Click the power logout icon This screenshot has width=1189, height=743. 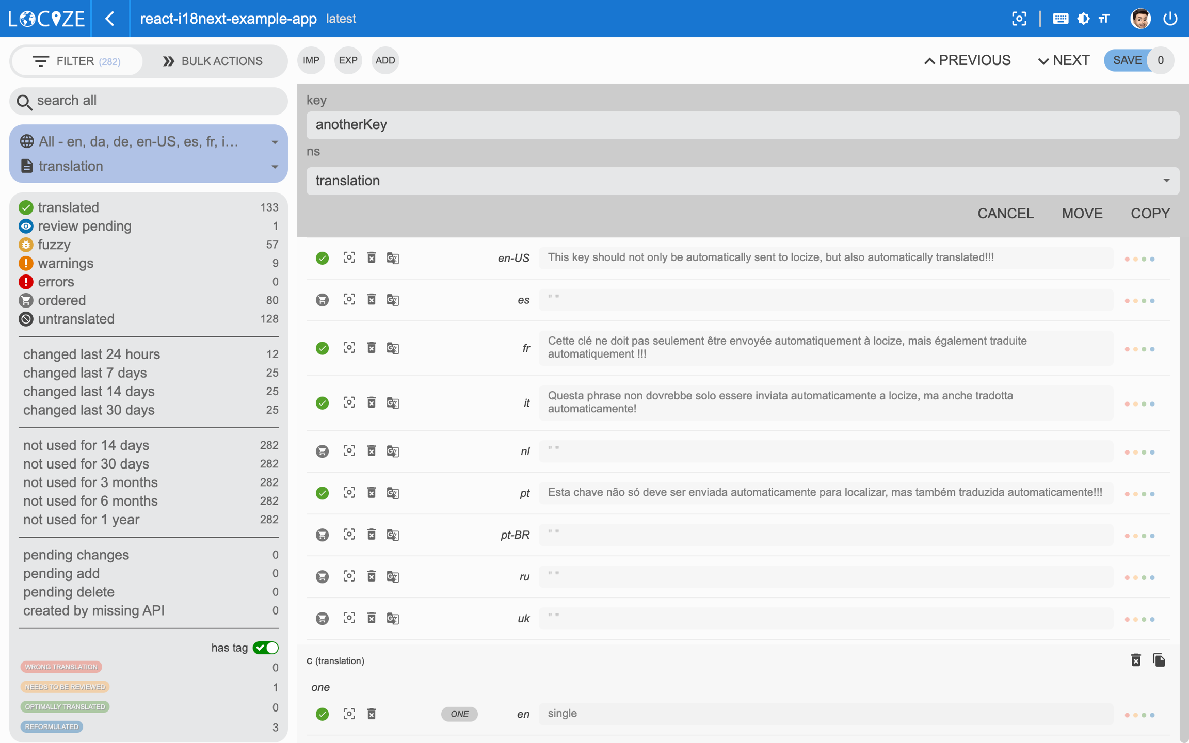click(x=1170, y=19)
